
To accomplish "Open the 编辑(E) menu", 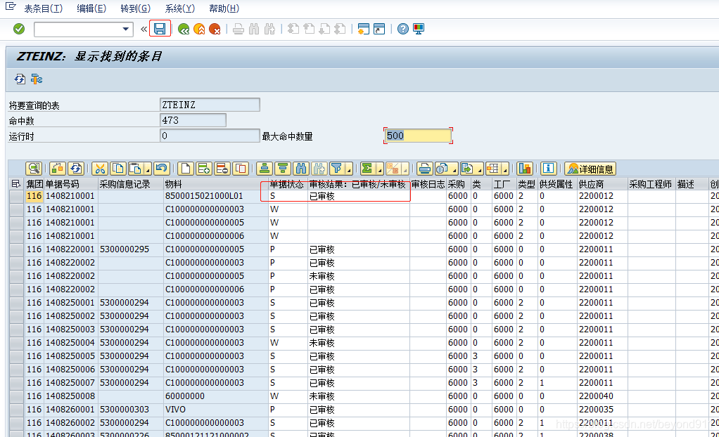I will [91, 8].
